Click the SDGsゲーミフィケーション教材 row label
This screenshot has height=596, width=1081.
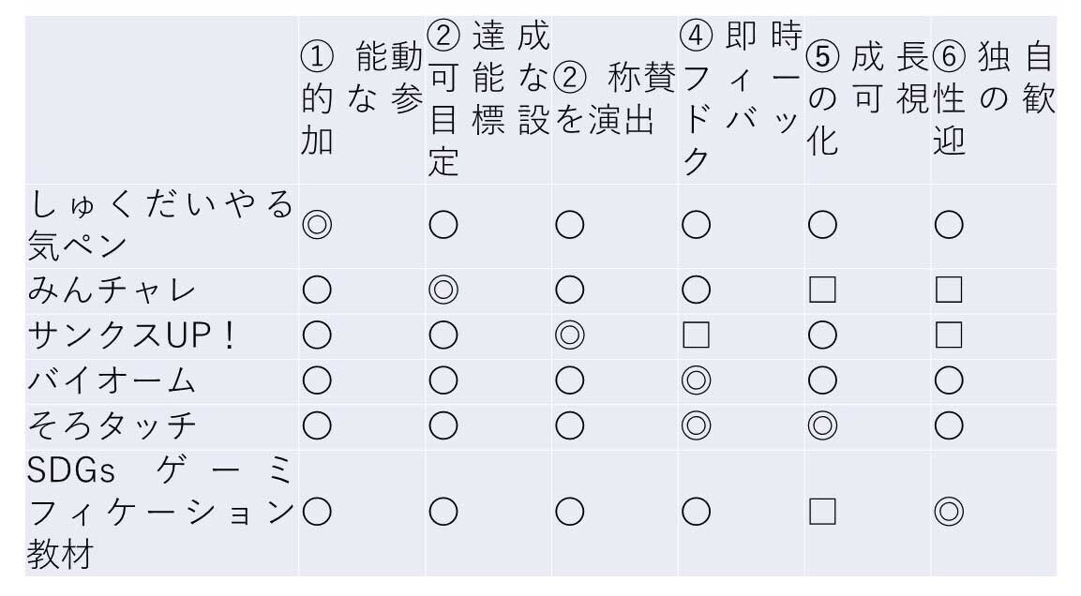(x=161, y=512)
